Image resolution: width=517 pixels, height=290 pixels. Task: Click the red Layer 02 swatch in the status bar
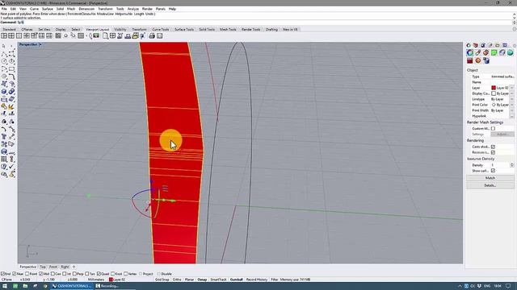click(111, 280)
